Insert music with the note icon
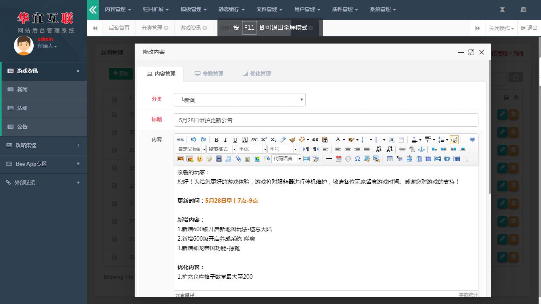541x304 pixels. point(229,159)
